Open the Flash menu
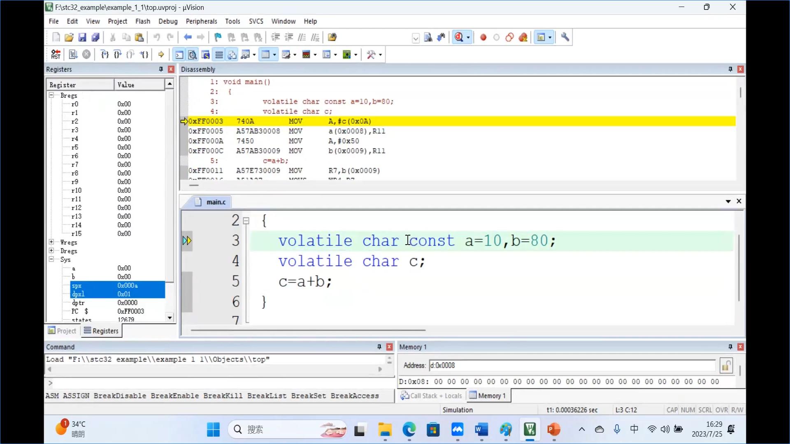The width and height of the screenshot is (790, 444). pos(143,21)
